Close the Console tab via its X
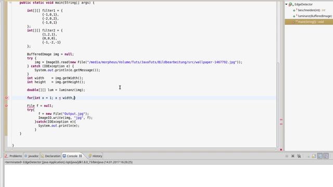The width and height of the screenshot is (333, 187). click(81, 156)
